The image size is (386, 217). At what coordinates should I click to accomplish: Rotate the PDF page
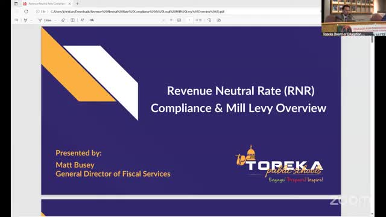coord(209,20)
